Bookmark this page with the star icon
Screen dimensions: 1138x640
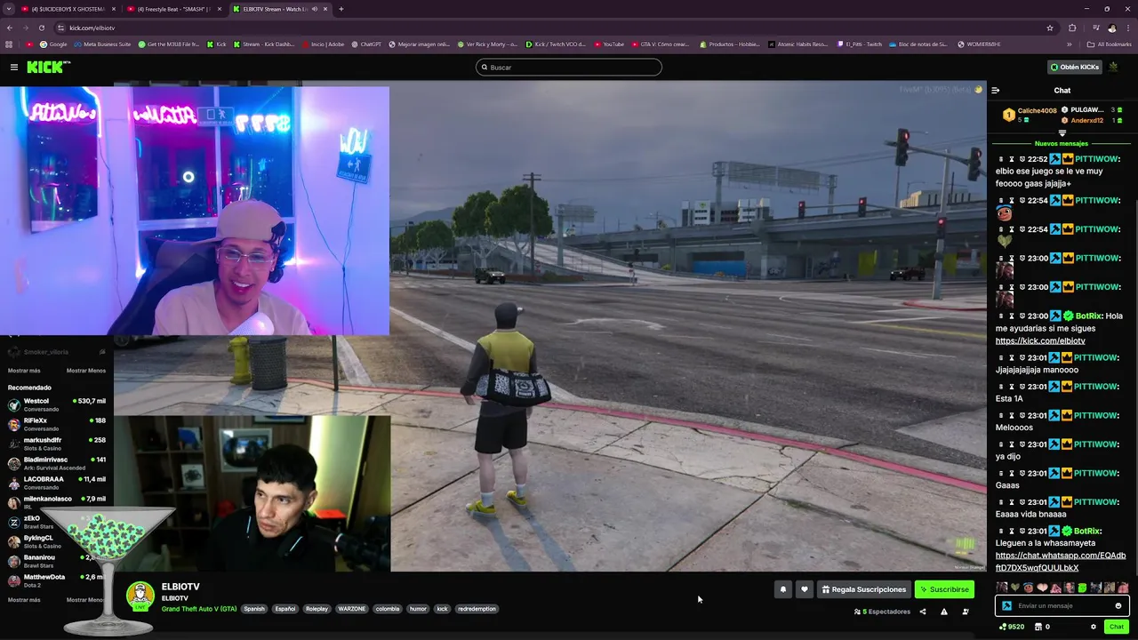click(x=1050, y=28)
